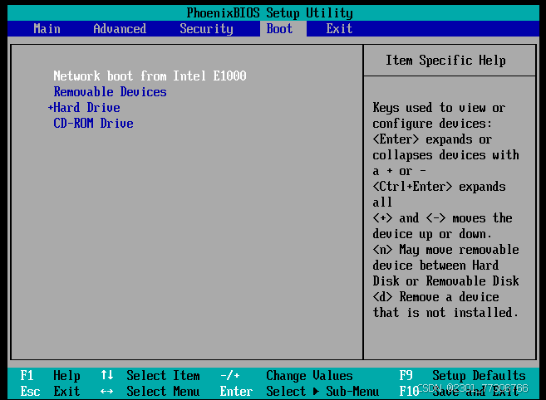546x400 pixels.
Task: Go to the Security menu tab
Action: pyautogui.click(x=206, y=28)
